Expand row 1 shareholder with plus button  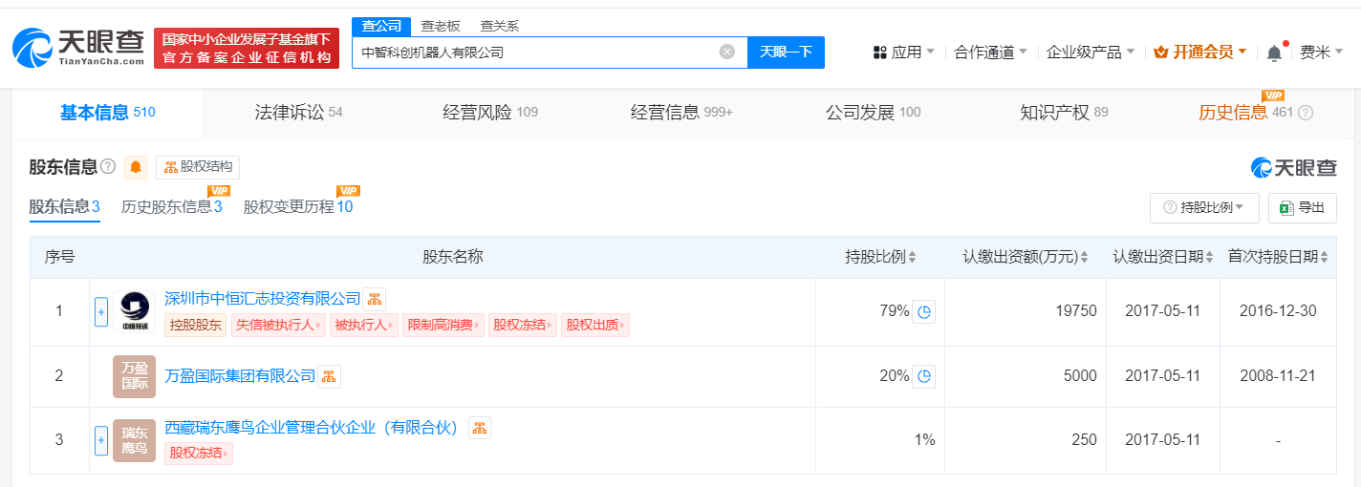[x=101, y=311]
